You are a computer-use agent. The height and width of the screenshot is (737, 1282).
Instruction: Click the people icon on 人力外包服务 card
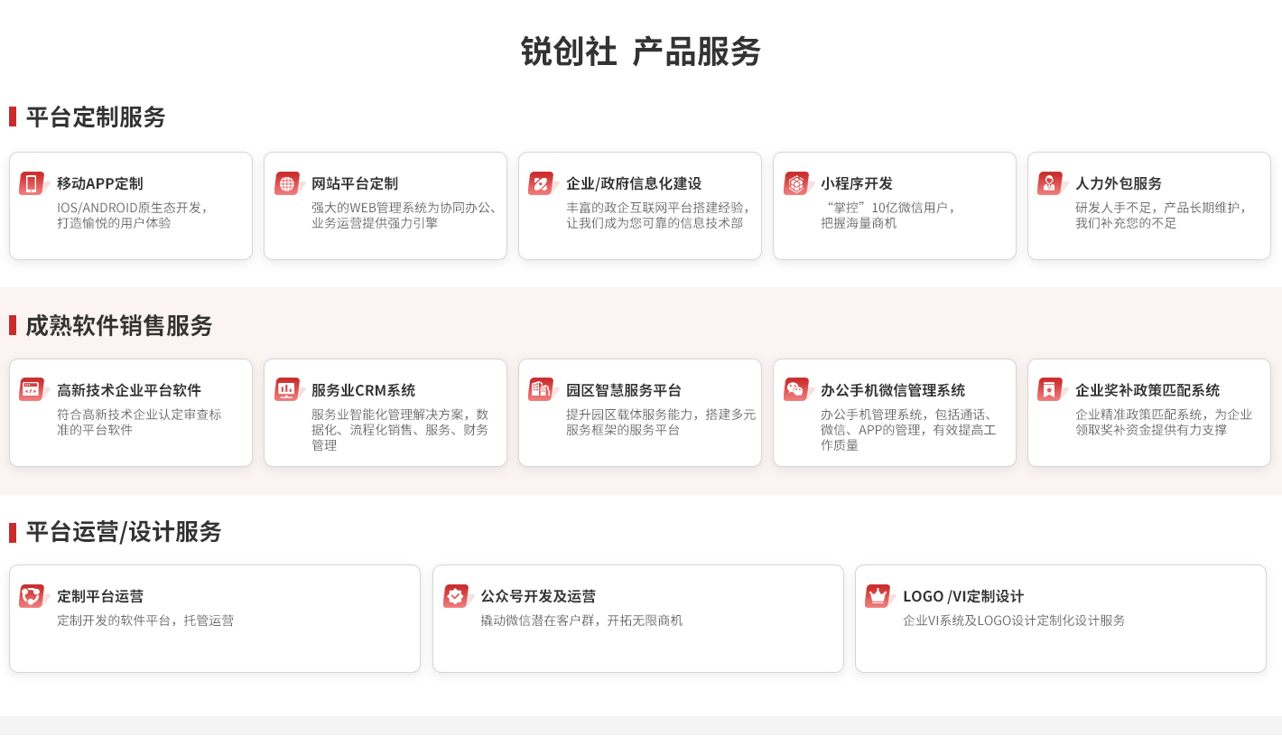coord(1052,182)
